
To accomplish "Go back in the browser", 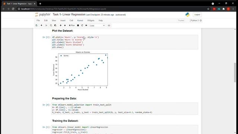I will pyautogui.click(x=4, y=9).
